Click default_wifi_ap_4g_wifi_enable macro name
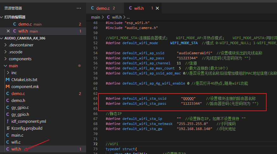Screen dimensions: 277x154 point(154,83)
